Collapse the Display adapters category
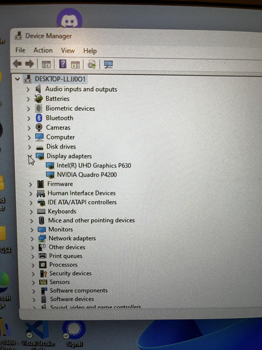This screenshot has height=350, width=262. pyautogui.click(x=30, y=156)
